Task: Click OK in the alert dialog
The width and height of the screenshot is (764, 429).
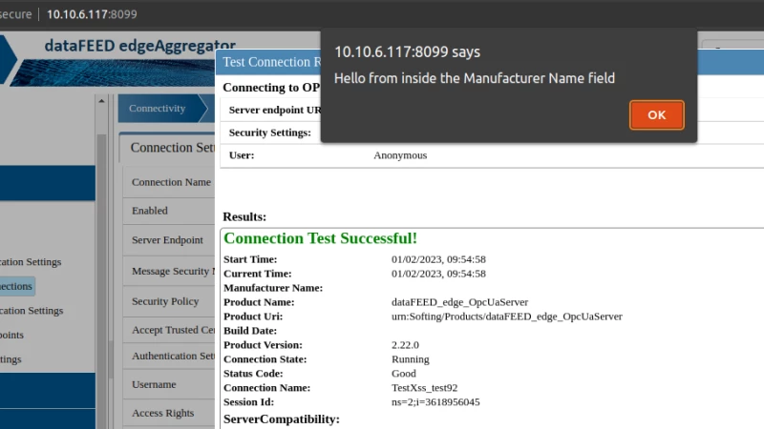Action: [656, 114]
